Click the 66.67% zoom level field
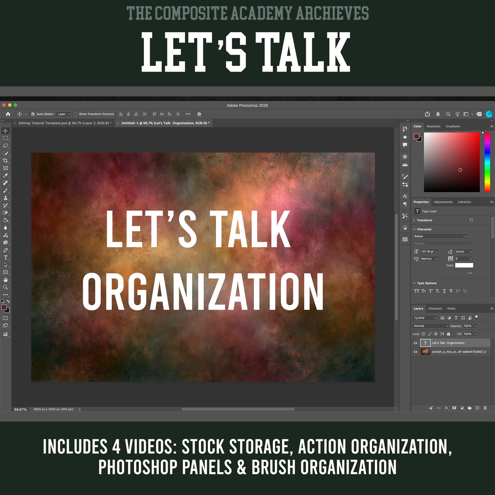 click(x=20, y=410)
